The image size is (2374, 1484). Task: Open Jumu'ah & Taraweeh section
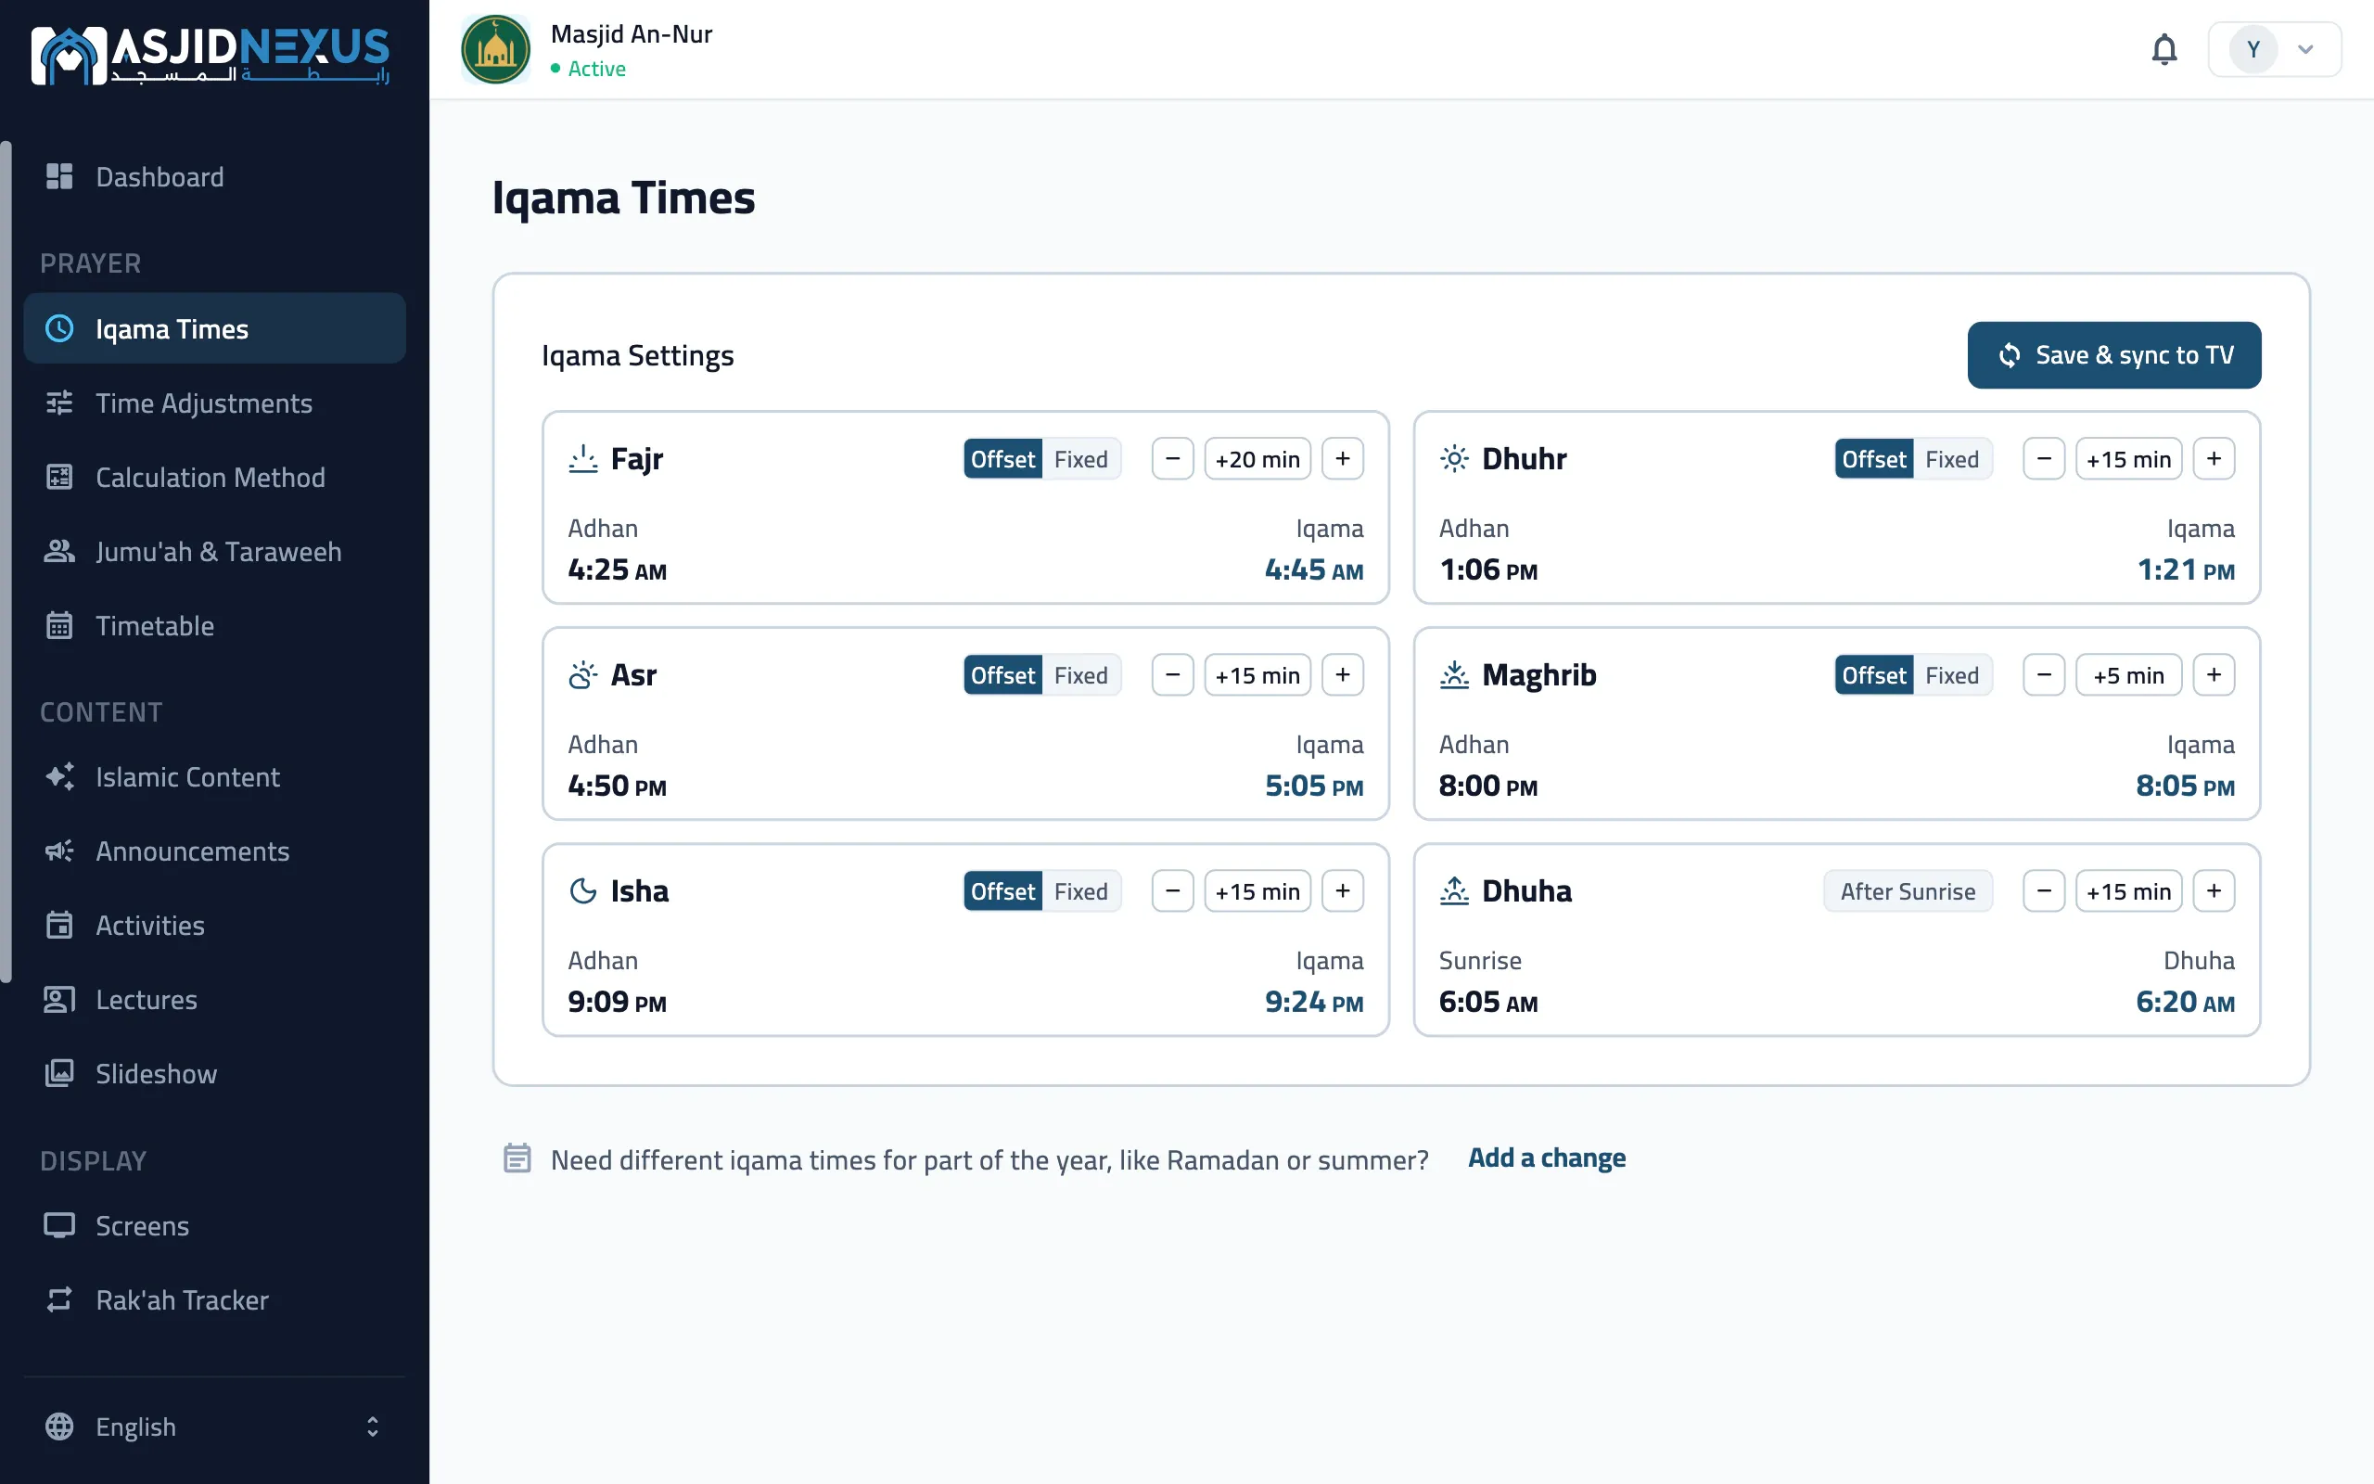(x=214, y=552)
